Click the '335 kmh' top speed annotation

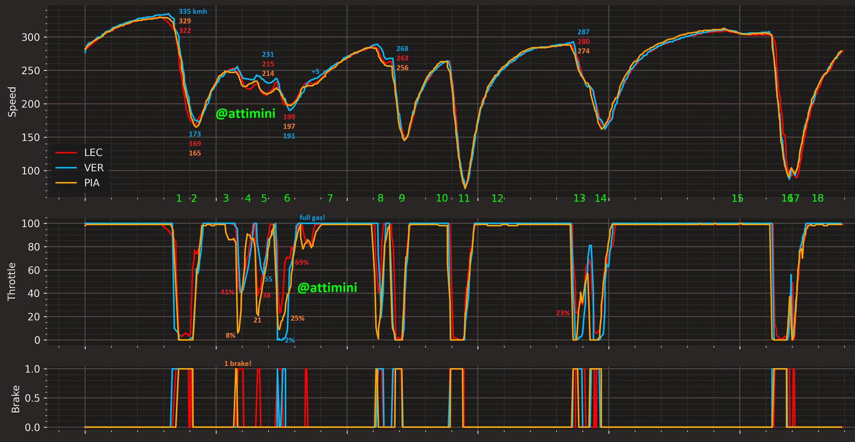(x=192, y=12)
